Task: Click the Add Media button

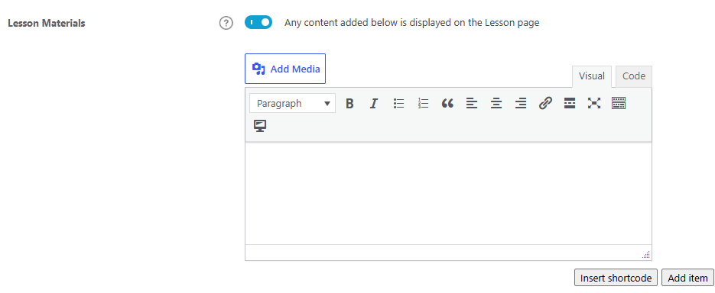Action: click(285, 69)
